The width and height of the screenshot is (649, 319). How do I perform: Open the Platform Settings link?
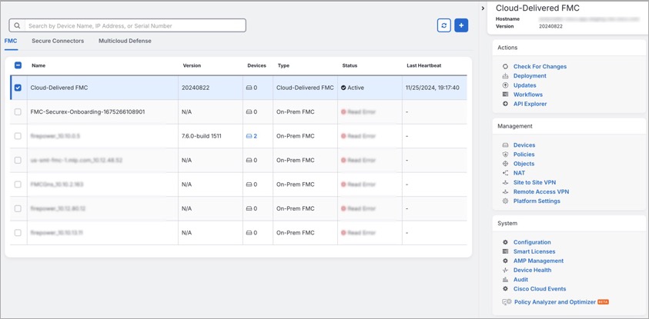pyautogui.click(x=537, y=201)
